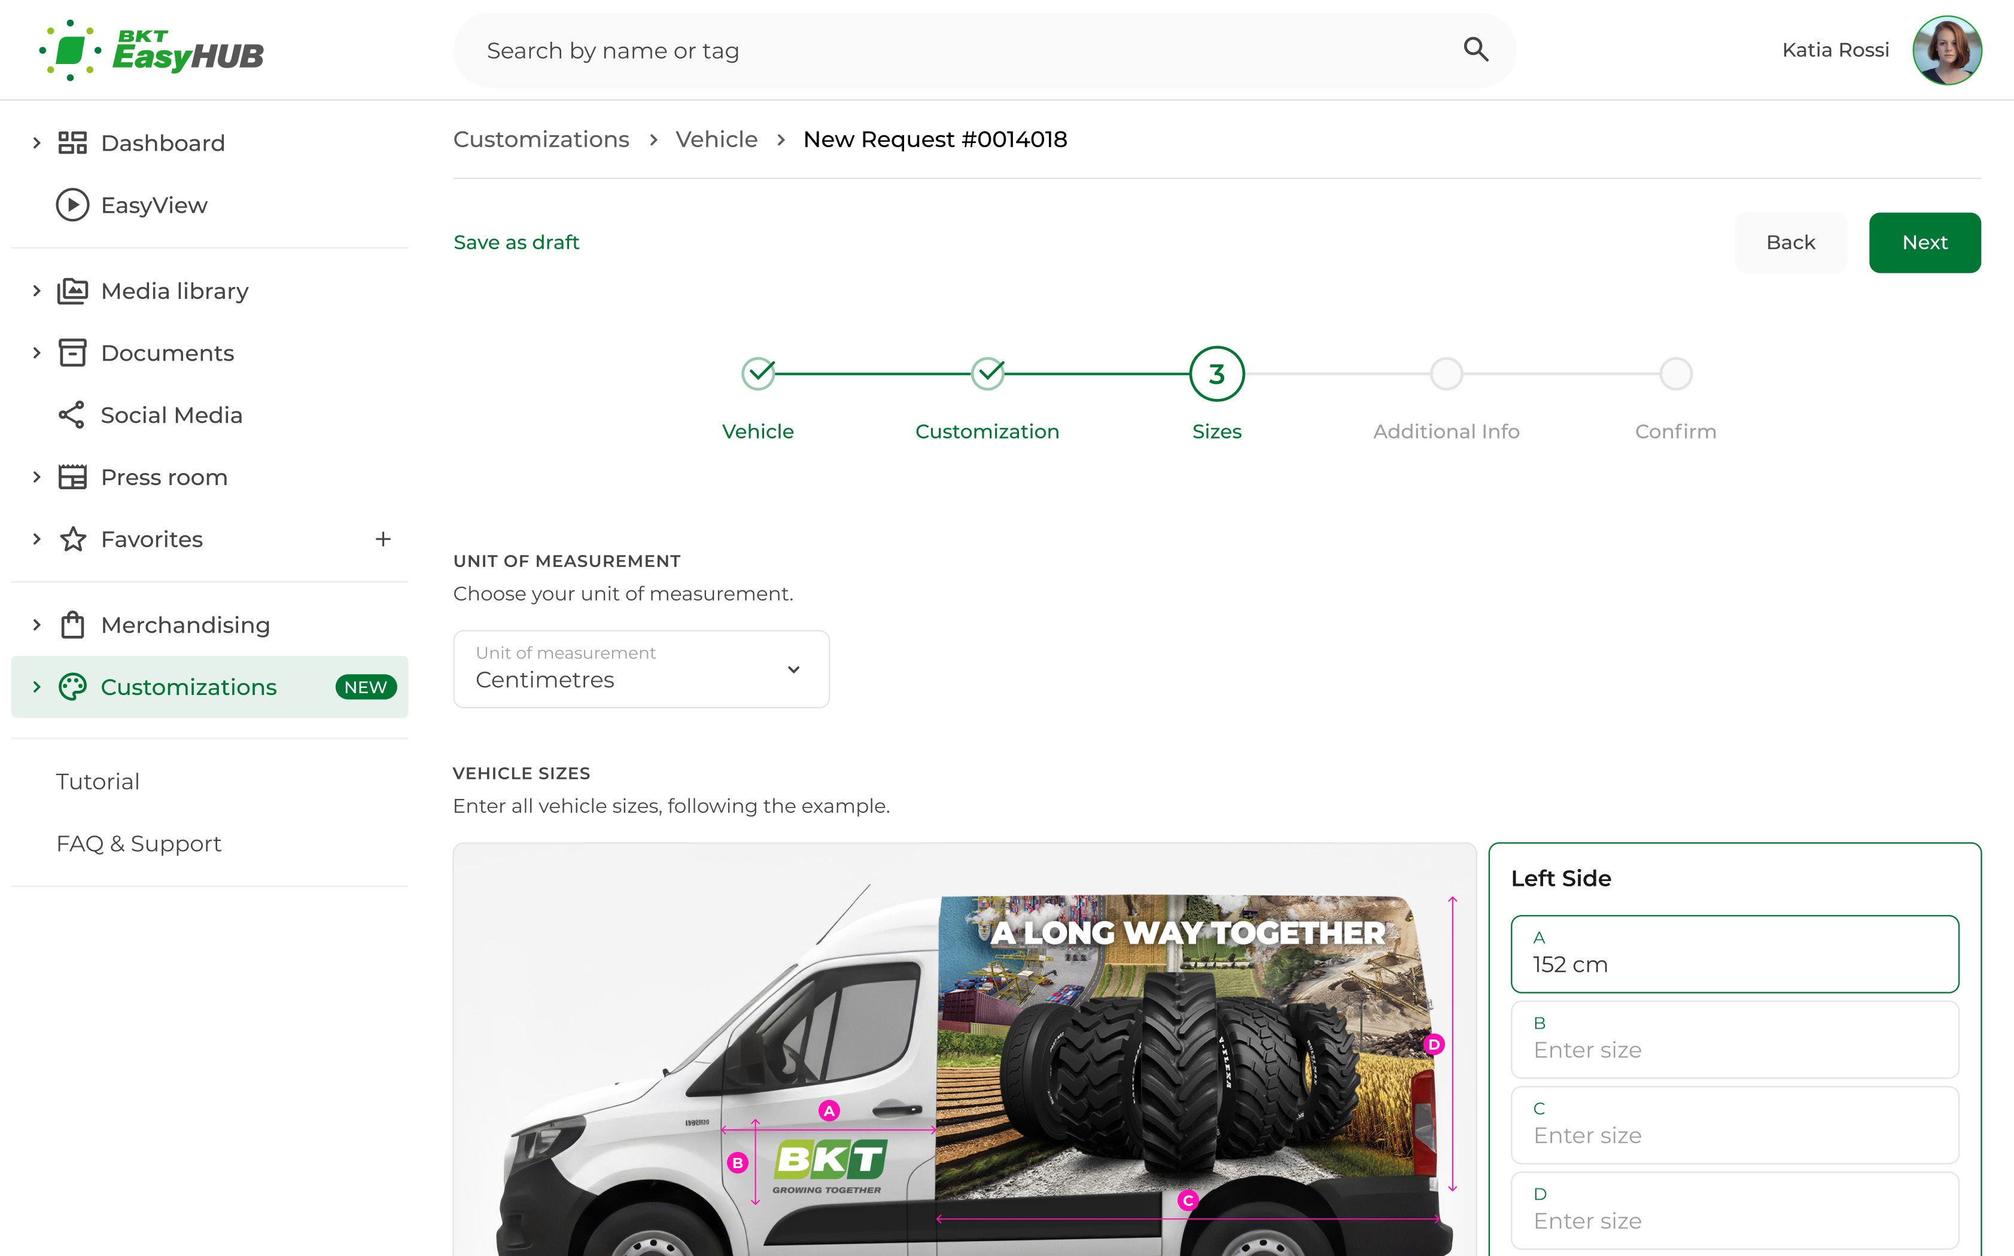Click the BKT EasyHUB logo

tap(151, 51)
